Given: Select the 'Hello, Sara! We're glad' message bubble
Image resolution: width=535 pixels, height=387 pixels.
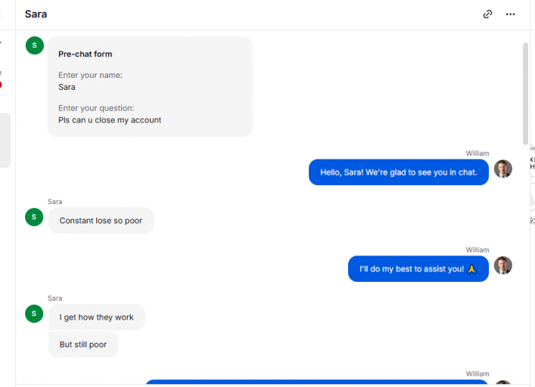Looking at the screenshot, I should tap(399, 172).
